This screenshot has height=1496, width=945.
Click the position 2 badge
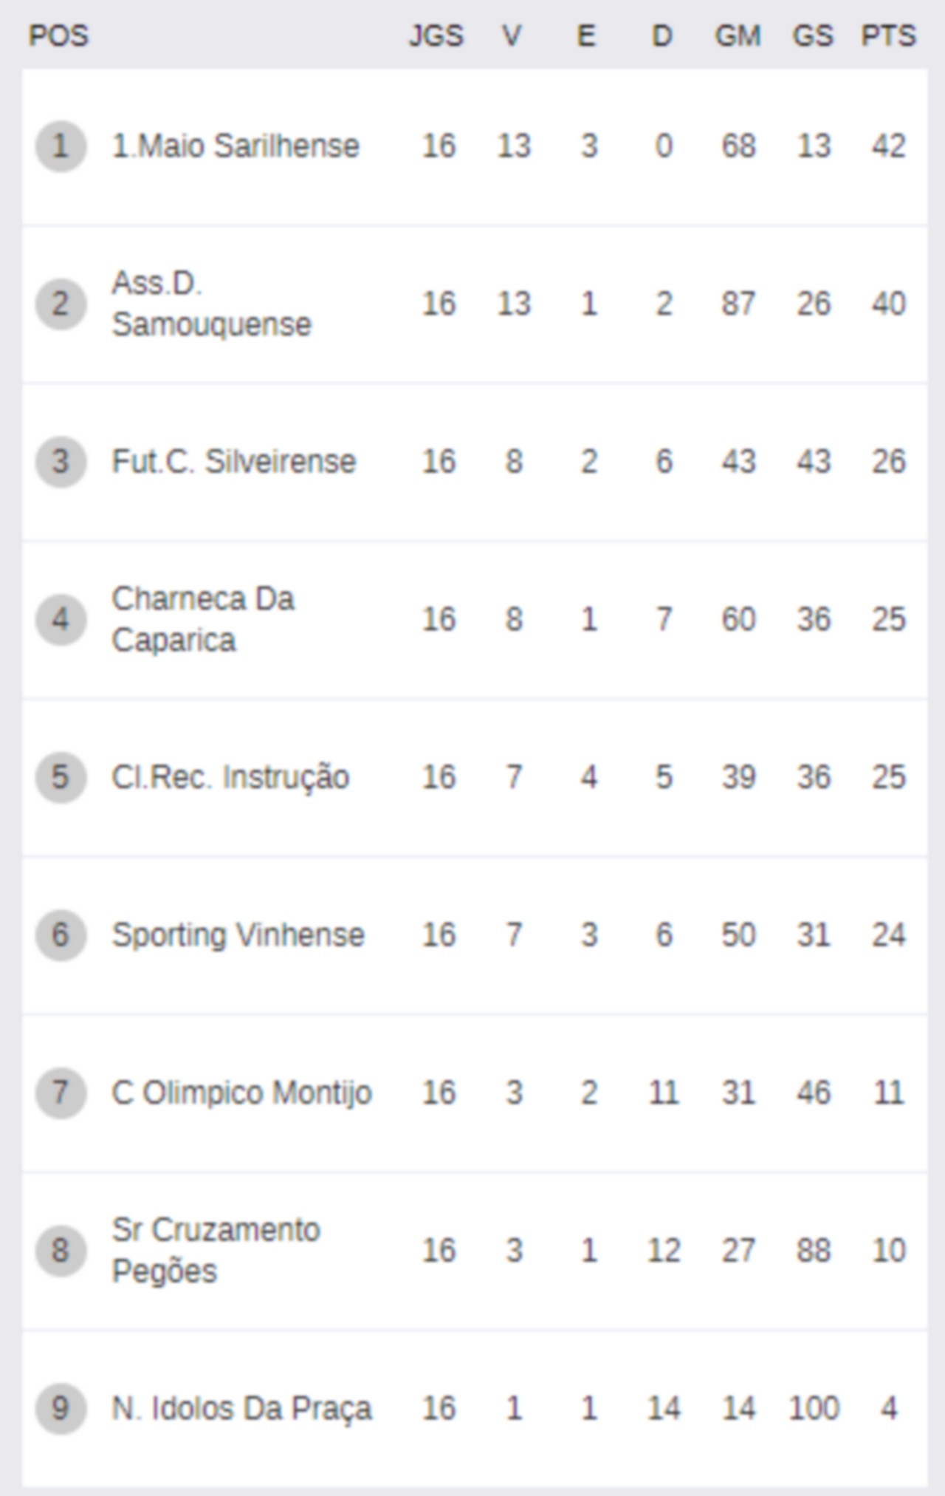coord(61,304)
